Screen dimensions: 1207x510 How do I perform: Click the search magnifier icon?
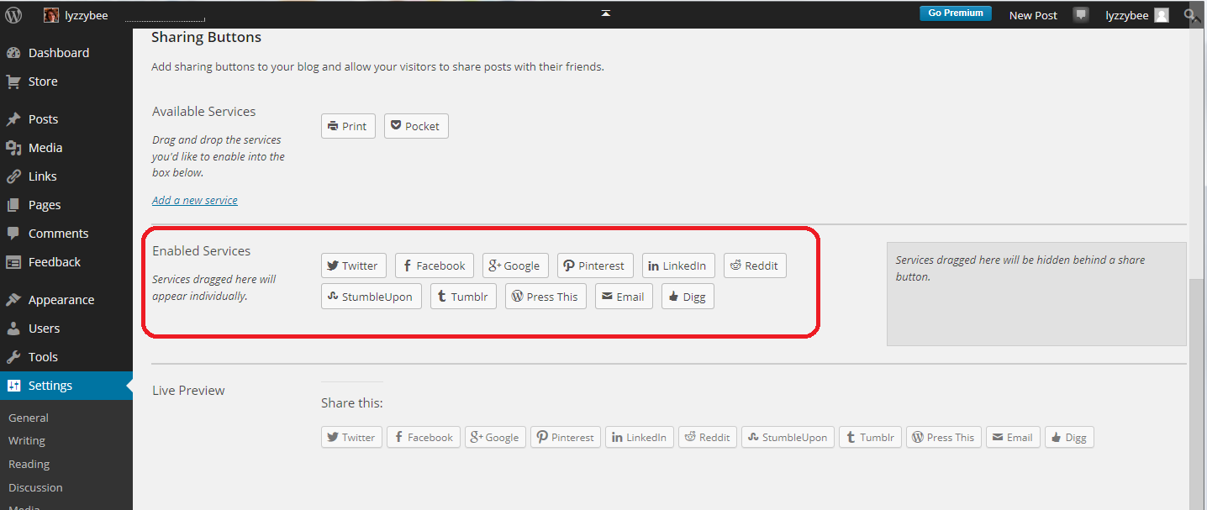point(1190,15)
